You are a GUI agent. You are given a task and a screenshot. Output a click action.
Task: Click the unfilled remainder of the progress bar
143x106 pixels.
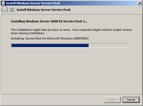click(x=108, y=46)
